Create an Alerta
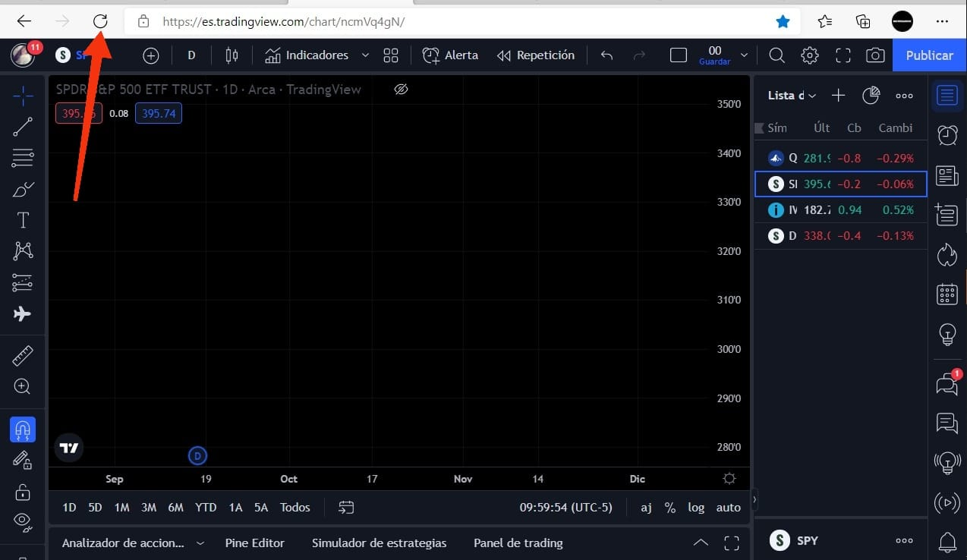This screenshot has width=967, height=560. [x=450, y=55]
